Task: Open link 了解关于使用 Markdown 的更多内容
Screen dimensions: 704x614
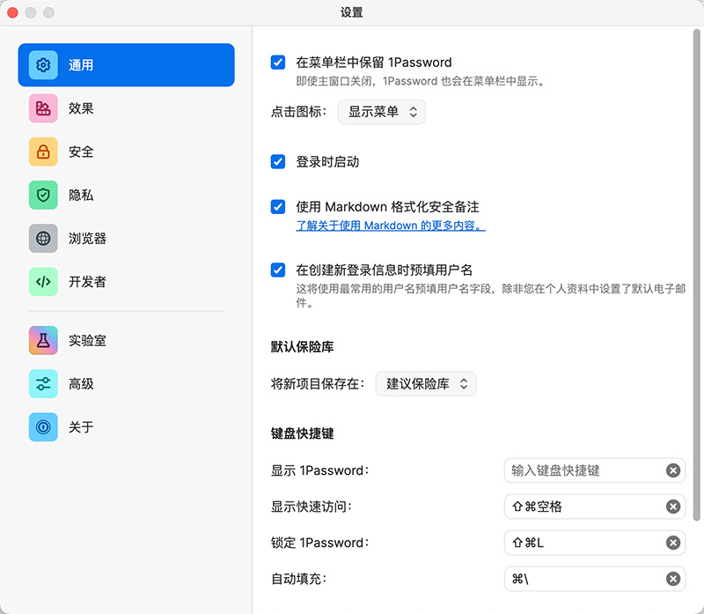Action: (391, 226)
